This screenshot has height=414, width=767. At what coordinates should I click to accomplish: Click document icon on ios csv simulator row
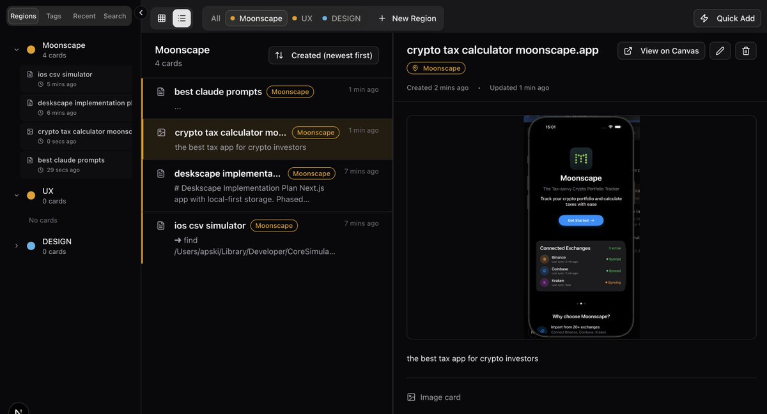tap(161, 226)
